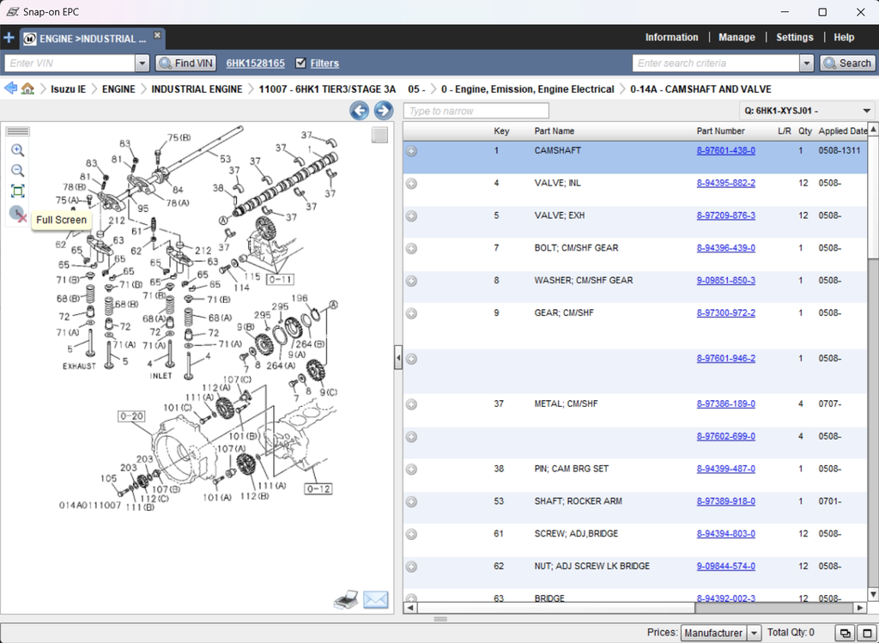Zoom out on the diagram
Image resolution: width=879 pixels, height=643 pixels.
(x=17, y=171)
